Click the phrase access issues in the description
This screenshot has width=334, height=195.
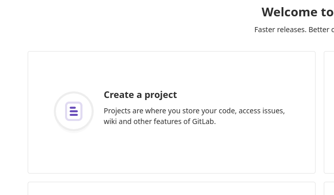coord(262,111)
